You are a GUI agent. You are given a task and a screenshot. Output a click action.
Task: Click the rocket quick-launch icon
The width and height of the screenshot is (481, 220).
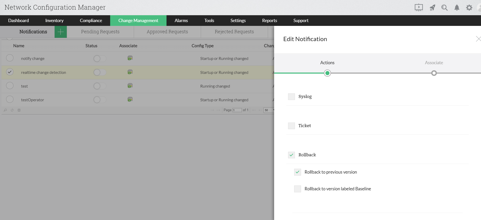tap(432, 8)
